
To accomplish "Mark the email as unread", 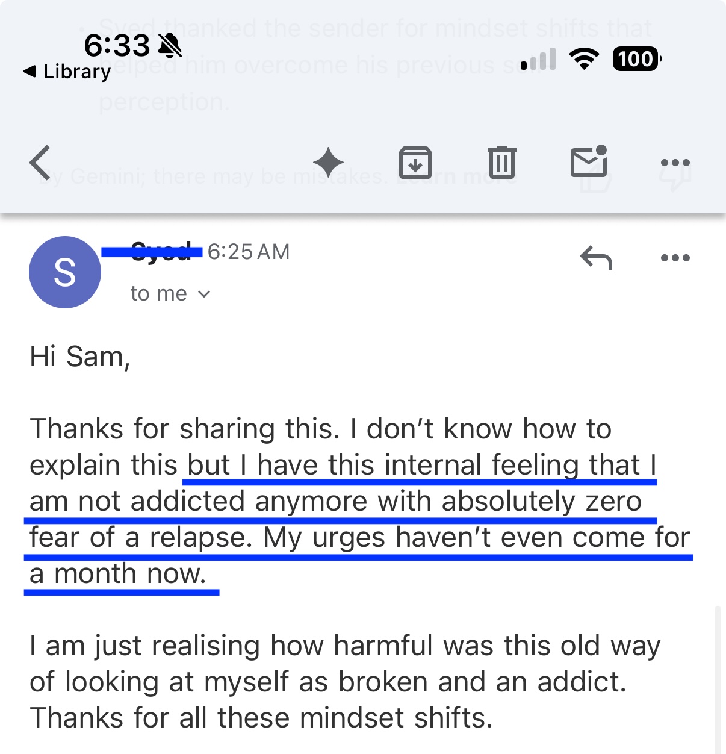I will [x=588, y=161].
